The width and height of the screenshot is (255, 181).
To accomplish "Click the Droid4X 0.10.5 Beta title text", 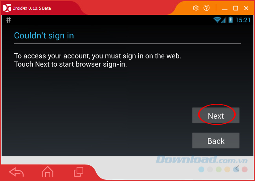I will coord(32,8).
